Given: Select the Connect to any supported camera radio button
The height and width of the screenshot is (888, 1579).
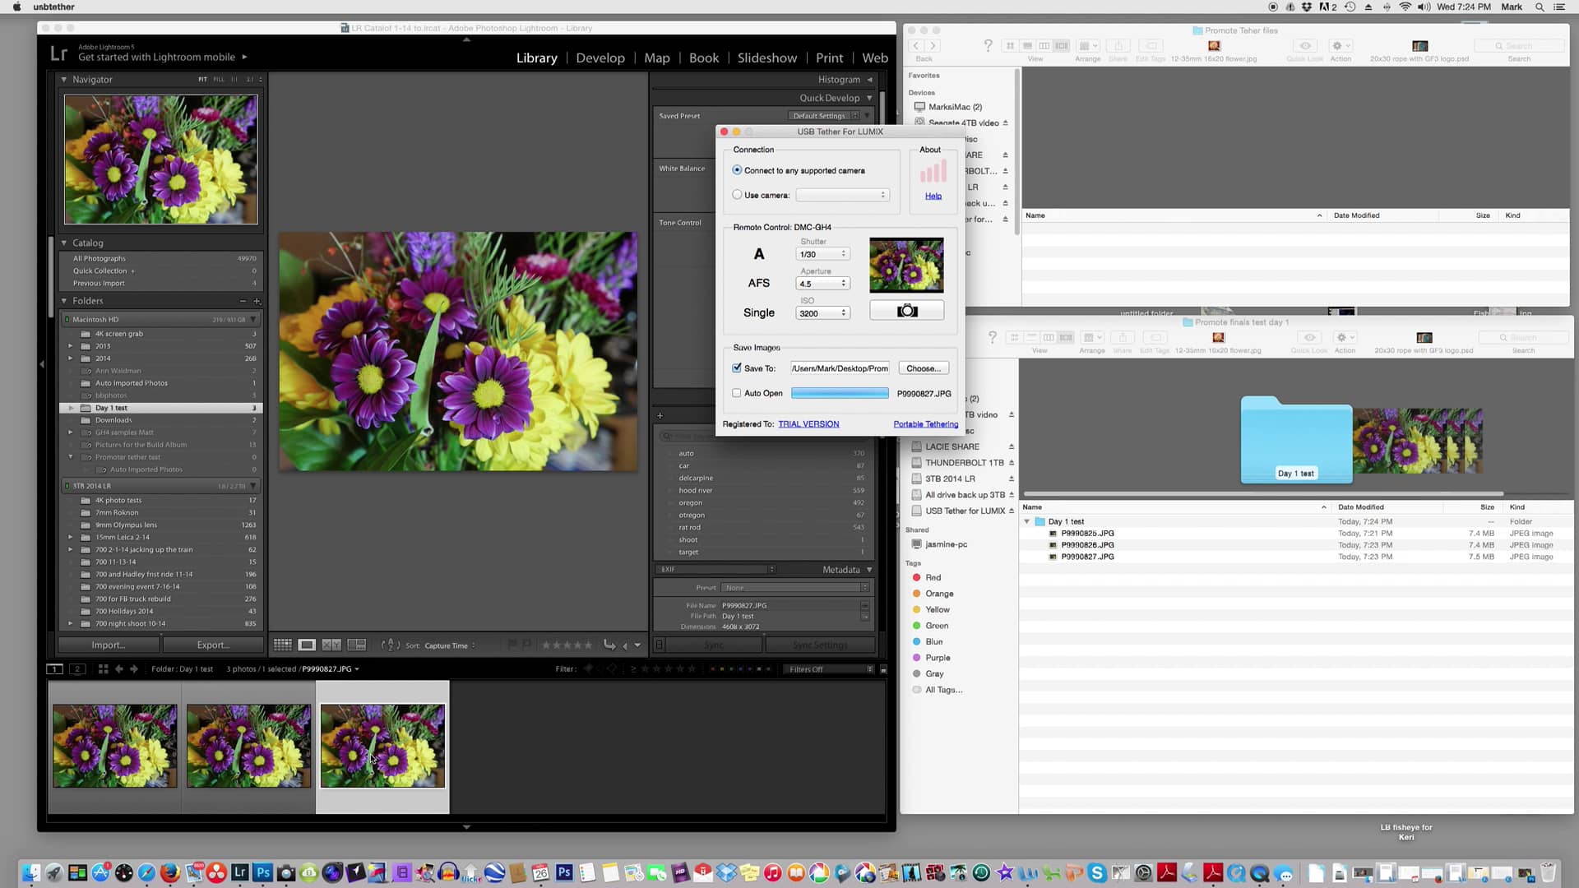Looking at the screenshot, I should 738,170.
